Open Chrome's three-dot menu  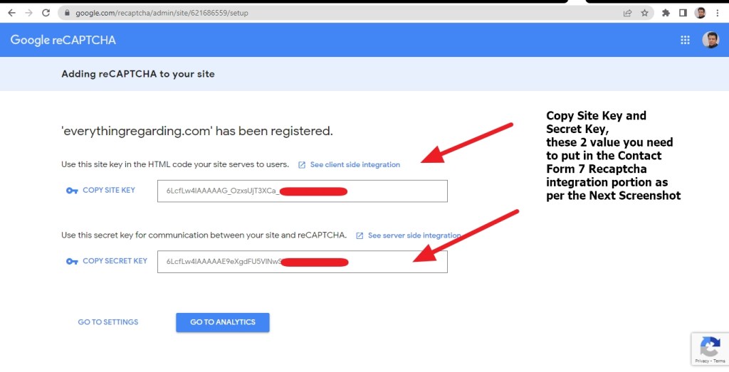[x=718, y=13]
